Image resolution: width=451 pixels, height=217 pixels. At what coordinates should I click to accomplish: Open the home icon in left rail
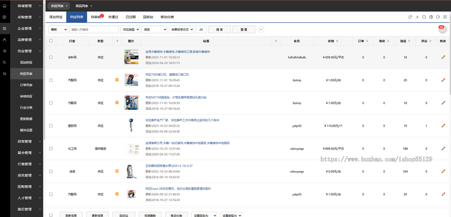pyautogui.click(x=5, y=6)
